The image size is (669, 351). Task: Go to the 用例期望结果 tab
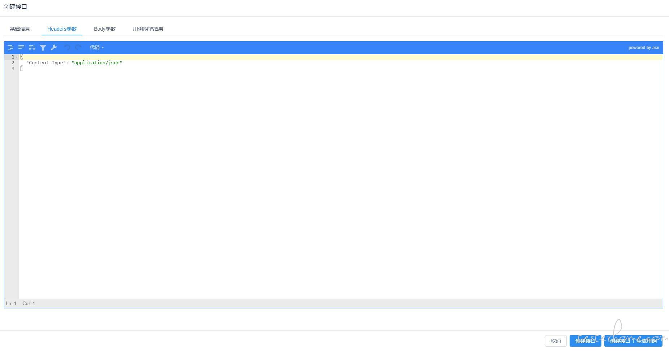148,29
